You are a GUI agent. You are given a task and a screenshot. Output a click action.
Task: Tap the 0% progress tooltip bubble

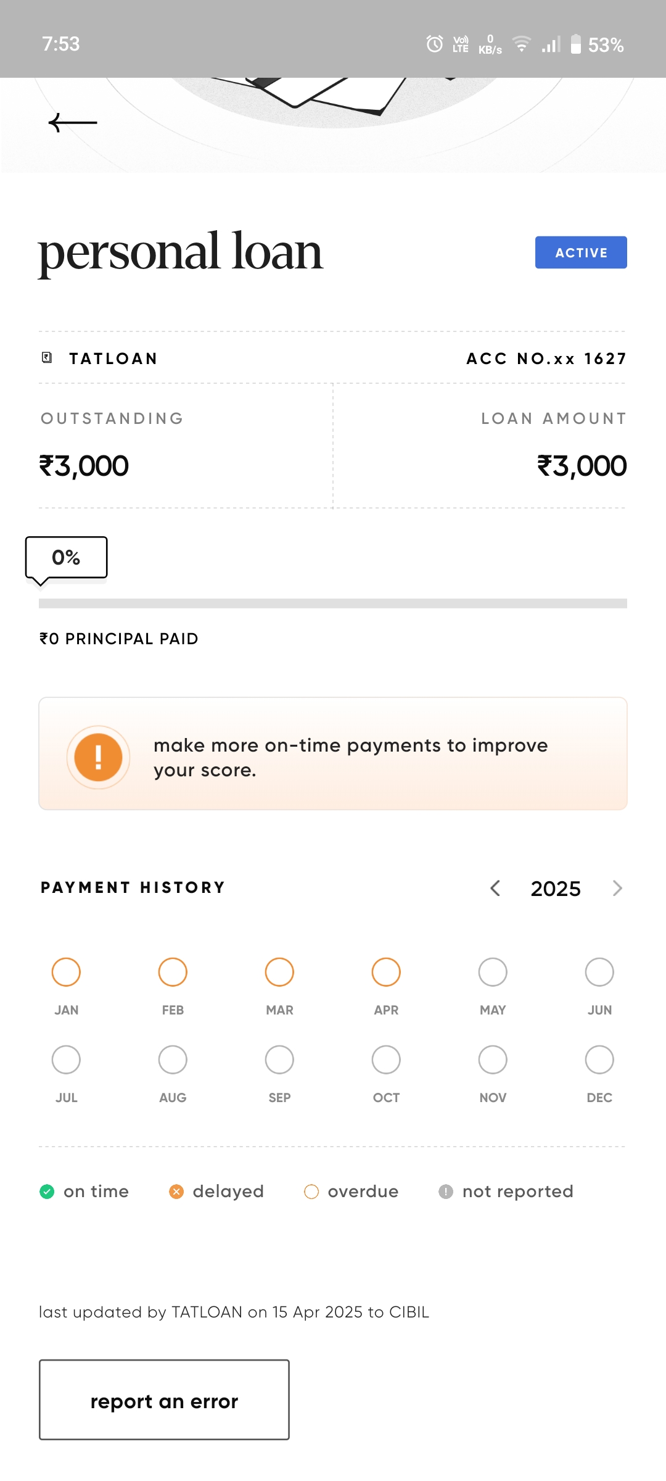pos(66,558)
